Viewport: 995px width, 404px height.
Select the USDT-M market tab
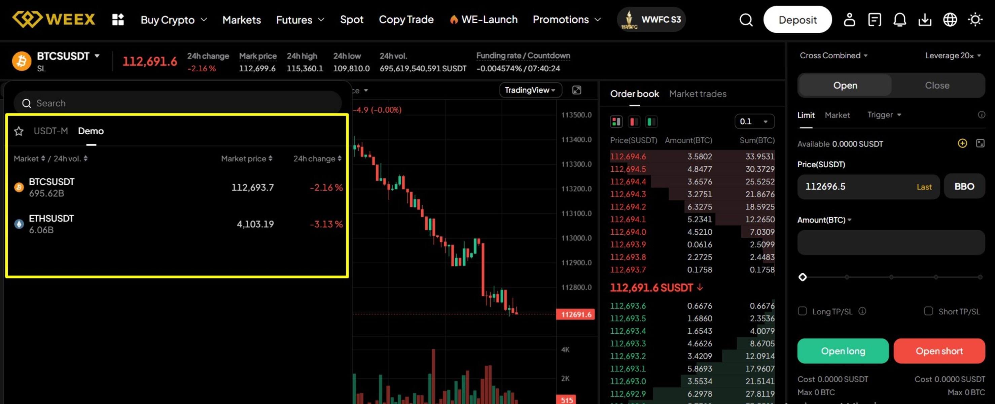click(50, 131)
